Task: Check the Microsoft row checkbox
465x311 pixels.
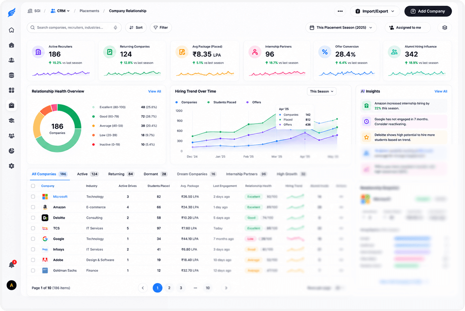Action: (33, 196)
